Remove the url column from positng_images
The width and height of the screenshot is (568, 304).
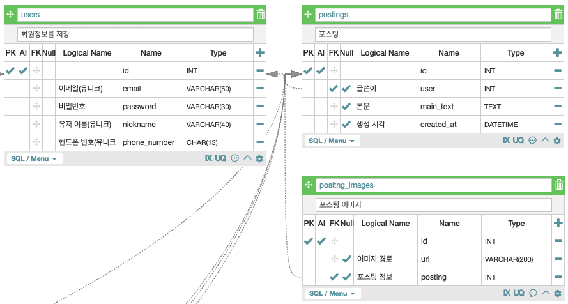558,259
